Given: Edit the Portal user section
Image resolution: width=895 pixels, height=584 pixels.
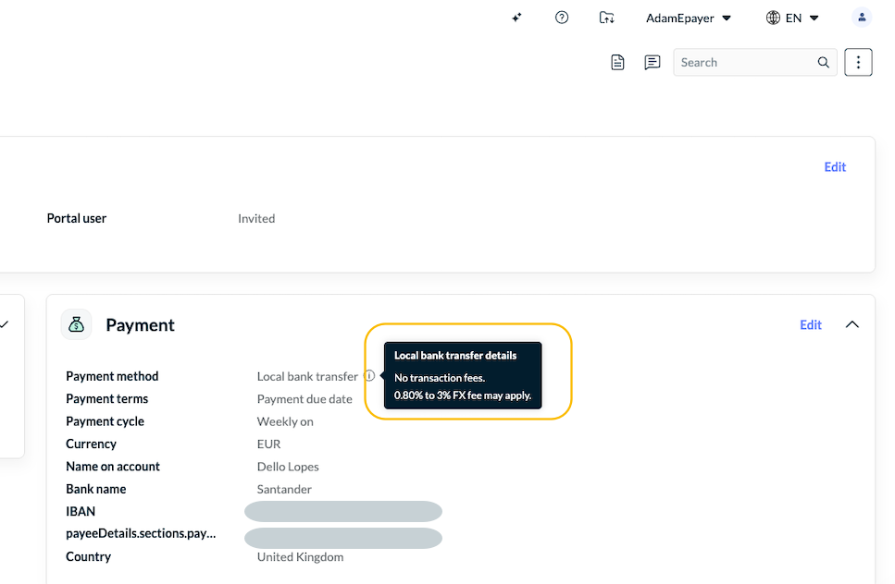Looking at the screenshot, I should (835, 167).
